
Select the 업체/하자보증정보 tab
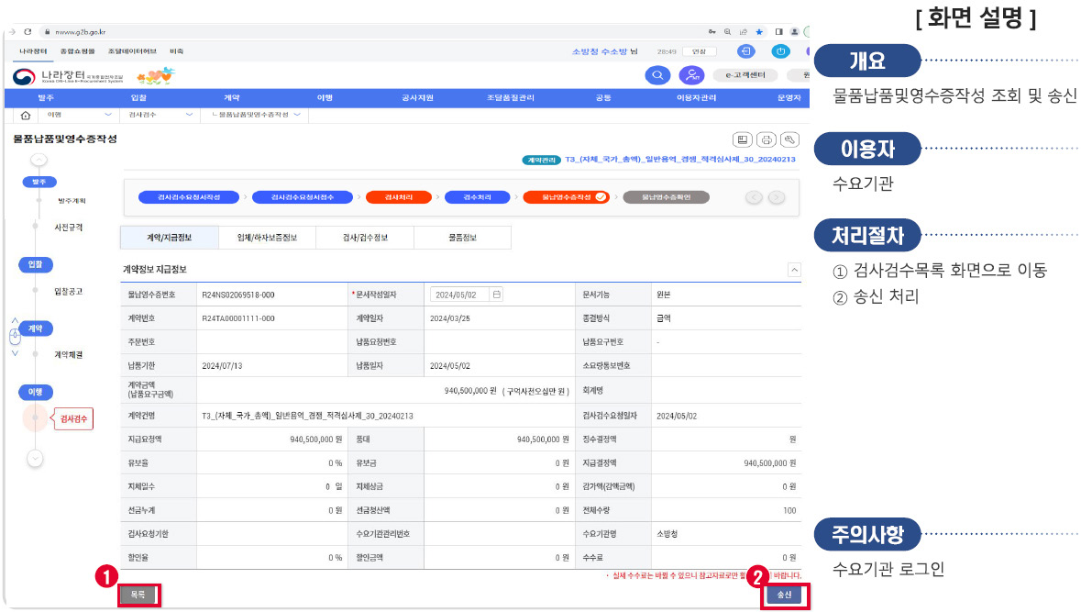(x=267, y=238)
